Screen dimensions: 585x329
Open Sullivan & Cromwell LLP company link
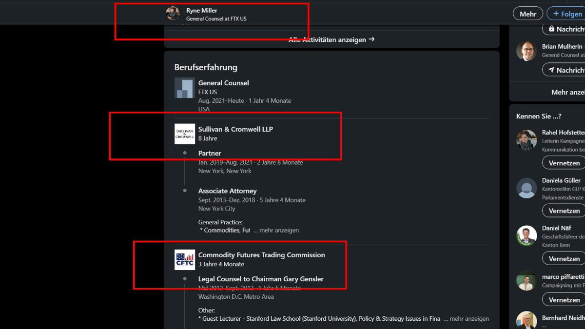235,129
